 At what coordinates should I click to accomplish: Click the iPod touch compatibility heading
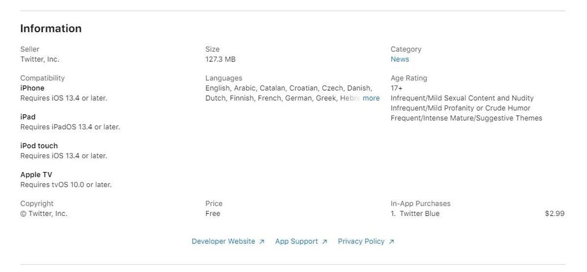pyautogui.click(x=39, y=146)
